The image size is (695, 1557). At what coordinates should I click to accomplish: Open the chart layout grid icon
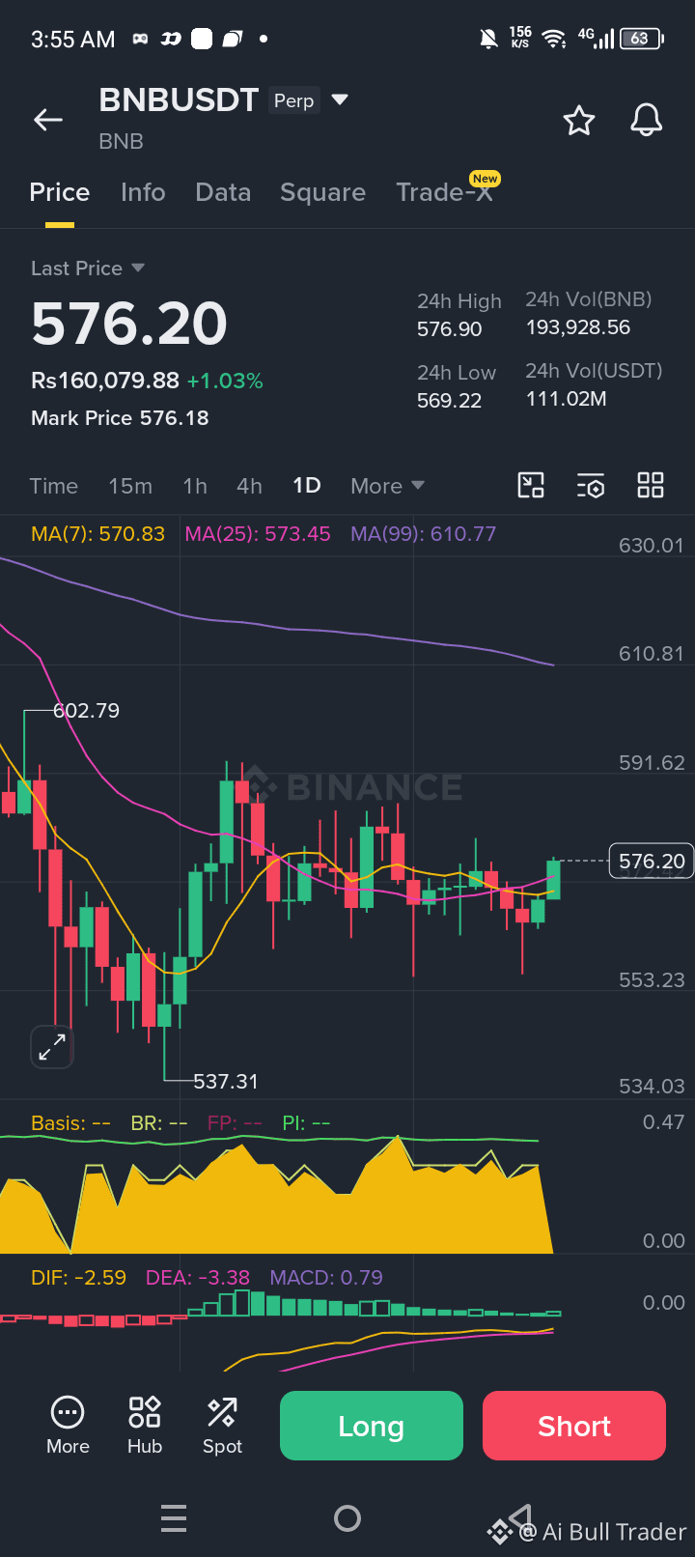(651, 485)
